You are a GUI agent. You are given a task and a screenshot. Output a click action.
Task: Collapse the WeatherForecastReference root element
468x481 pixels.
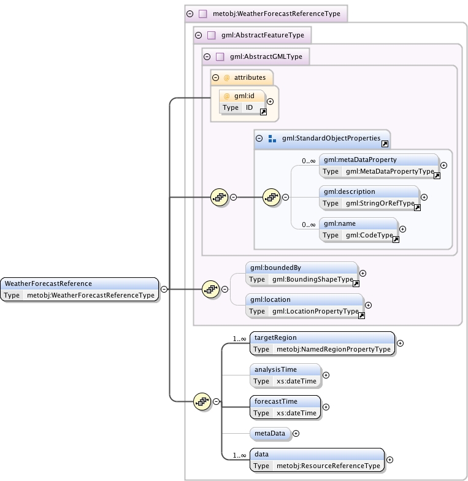[x=164, y=290]
